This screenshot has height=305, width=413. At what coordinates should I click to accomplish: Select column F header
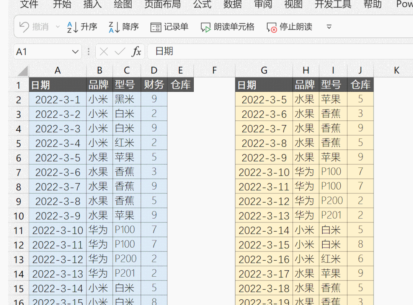(214, 70)
